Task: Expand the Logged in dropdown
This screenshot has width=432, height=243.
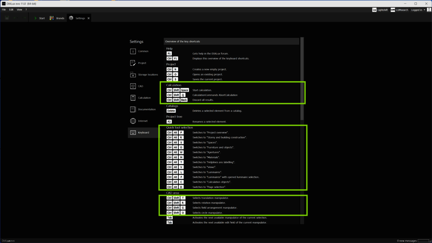Action: click(418, 10)
